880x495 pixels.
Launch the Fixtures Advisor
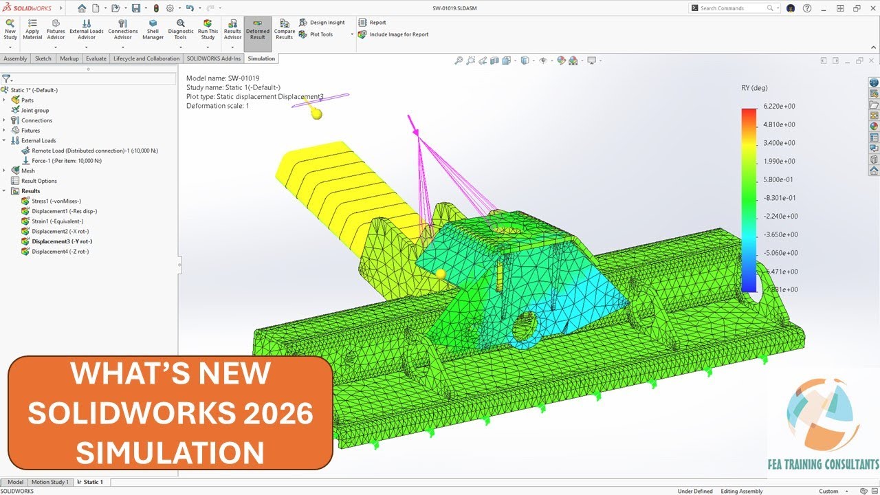[56, 30]
